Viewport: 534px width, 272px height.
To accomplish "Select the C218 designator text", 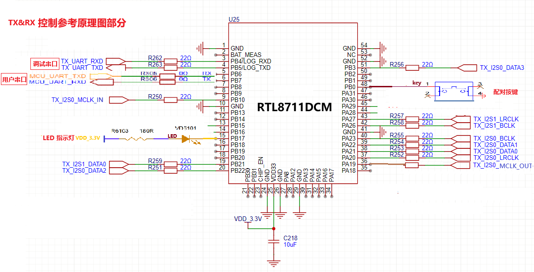I will [x=290, y=238].
